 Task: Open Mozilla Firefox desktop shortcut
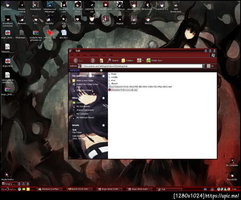[7, 176]
